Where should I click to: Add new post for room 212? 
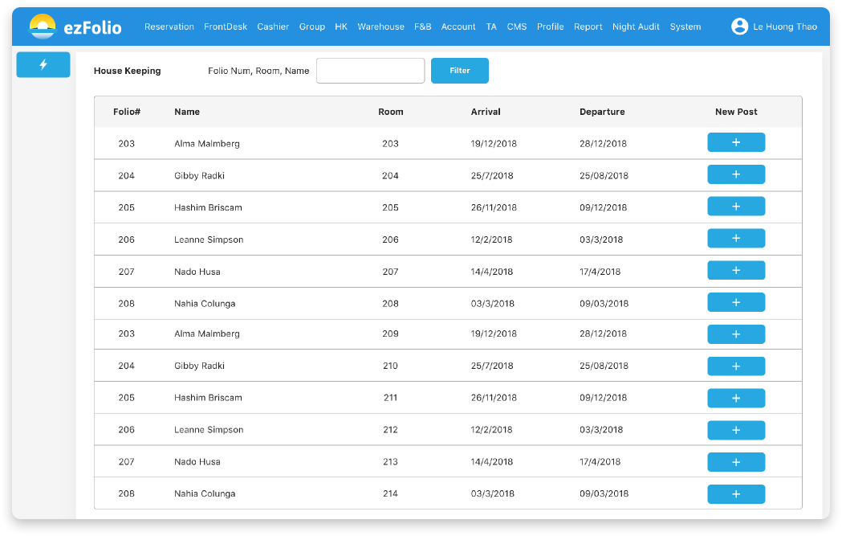(x=735, y=430)
